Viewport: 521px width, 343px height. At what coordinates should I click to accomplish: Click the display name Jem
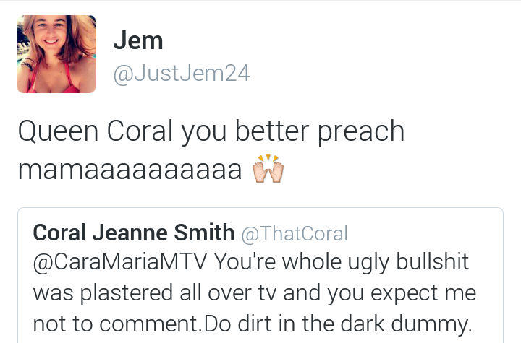138,40
